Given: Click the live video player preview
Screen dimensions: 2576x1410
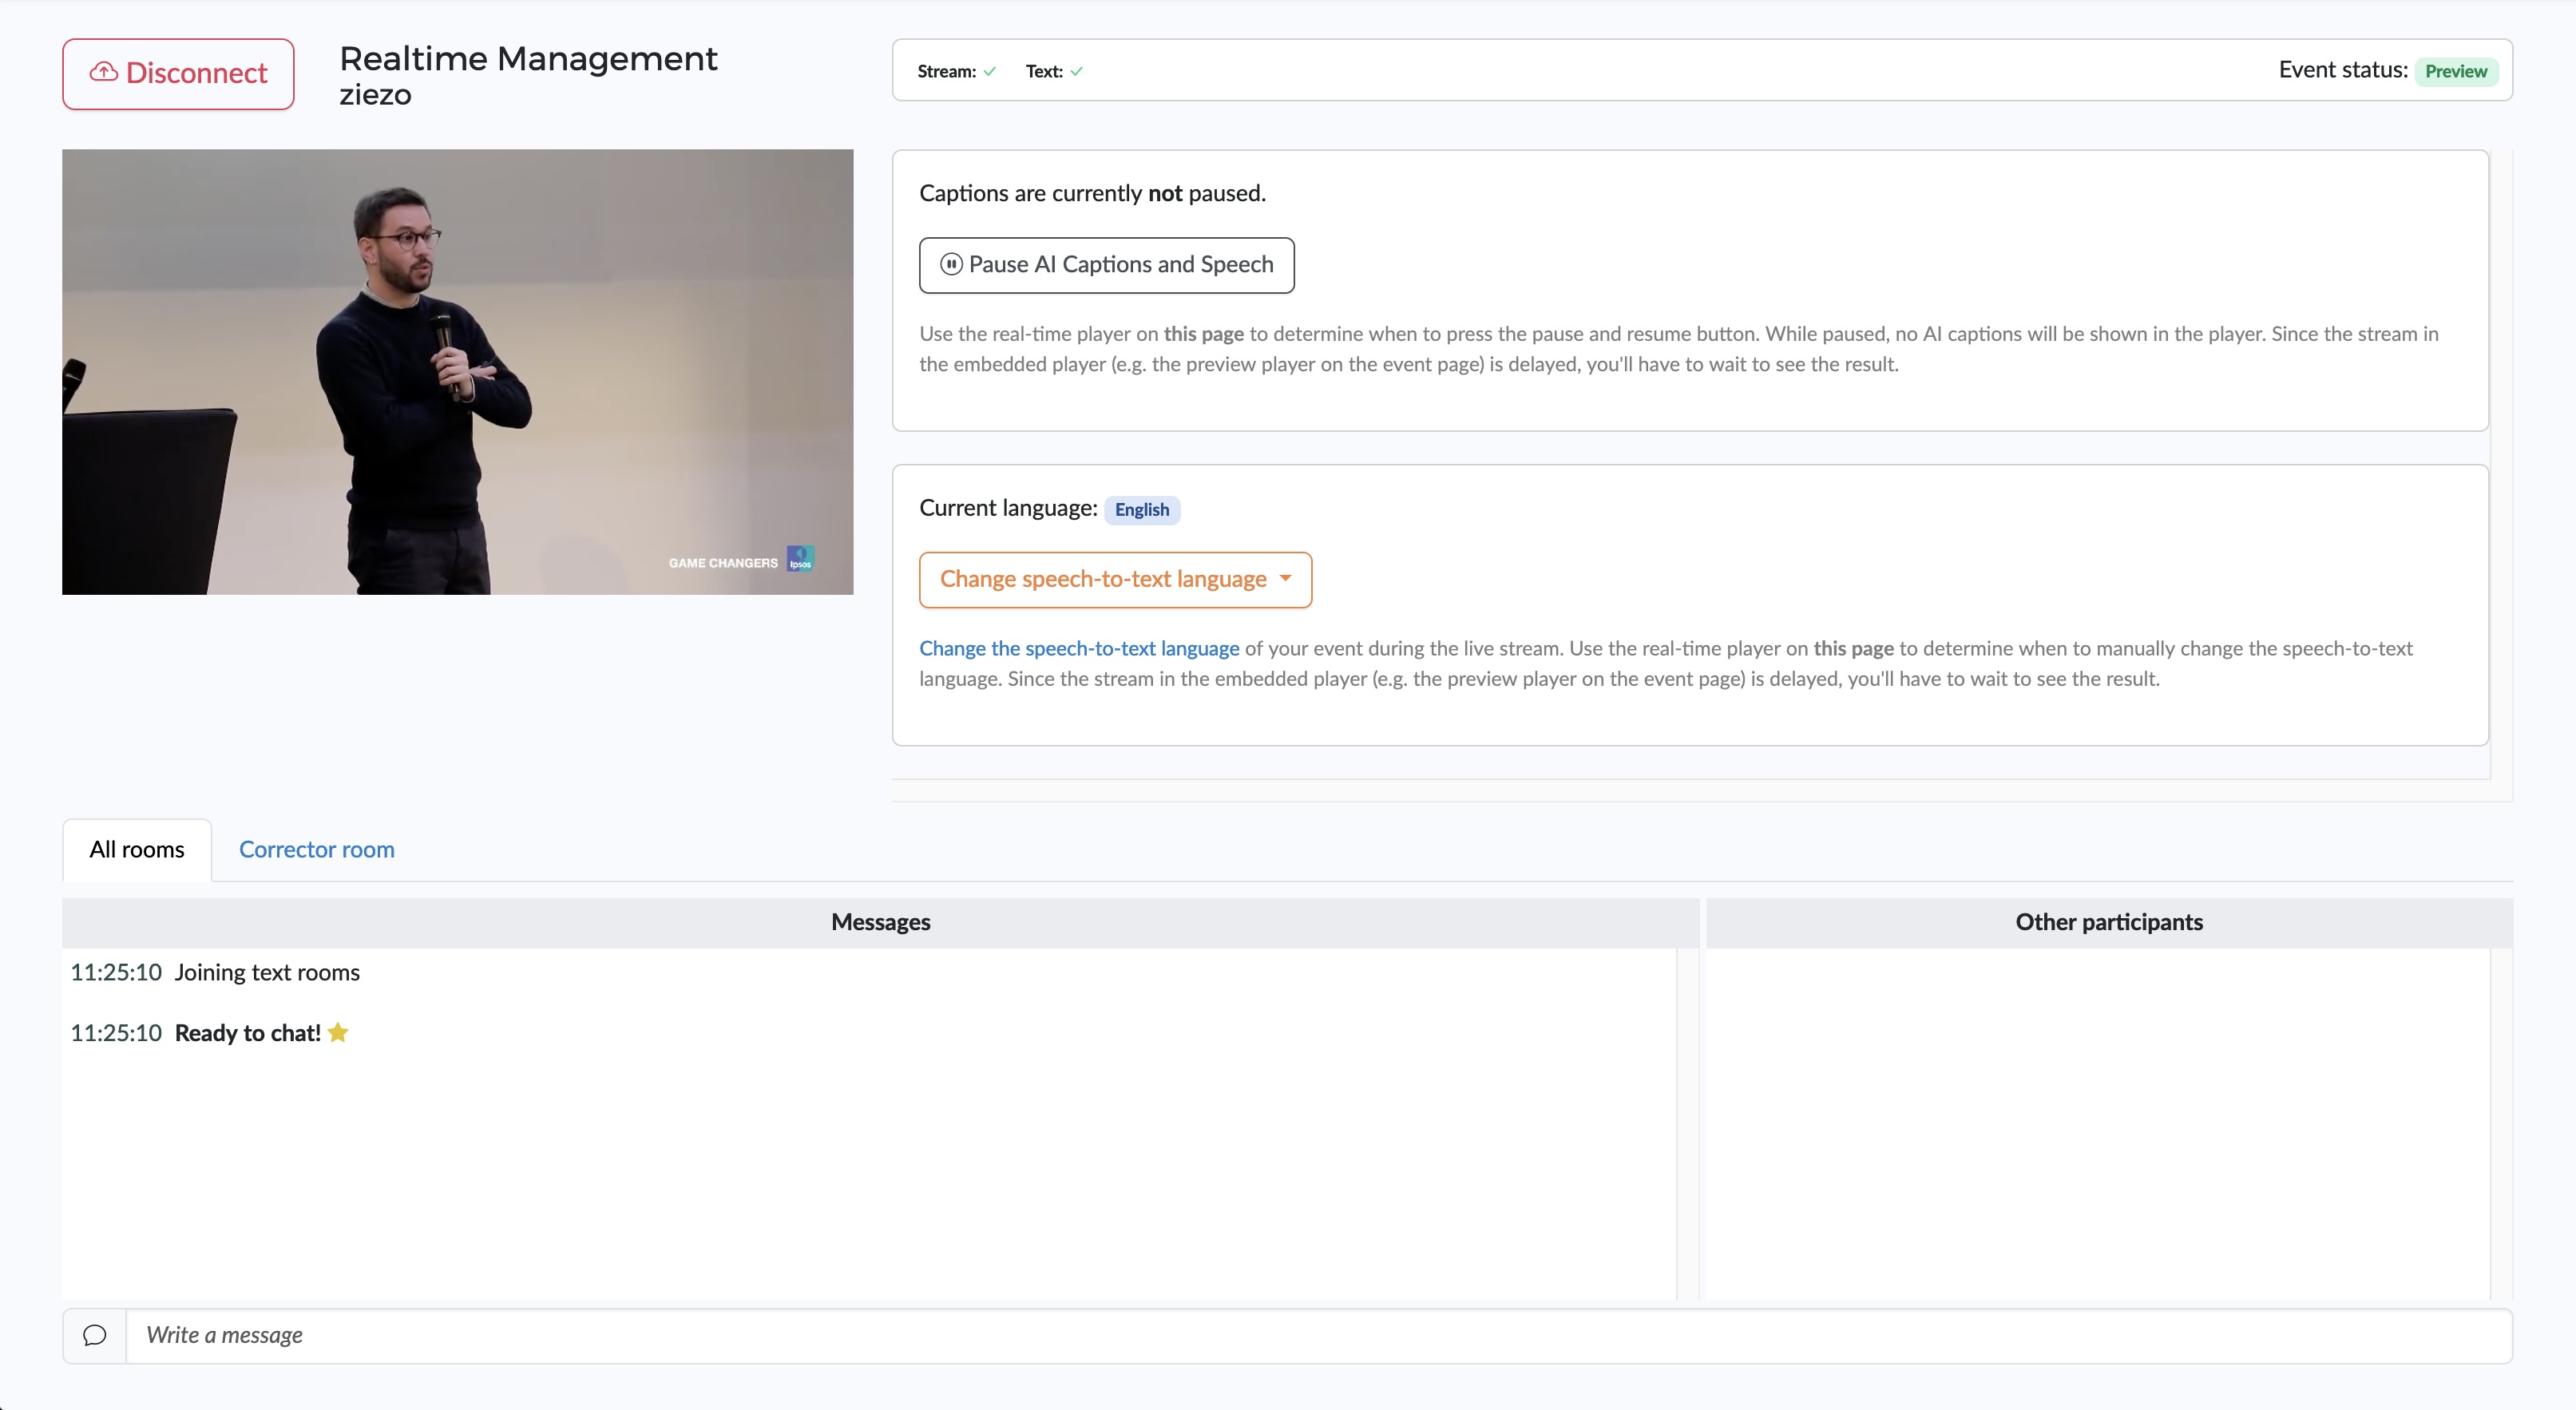Looking at the screenshot, I should click(x=458, y=372).
